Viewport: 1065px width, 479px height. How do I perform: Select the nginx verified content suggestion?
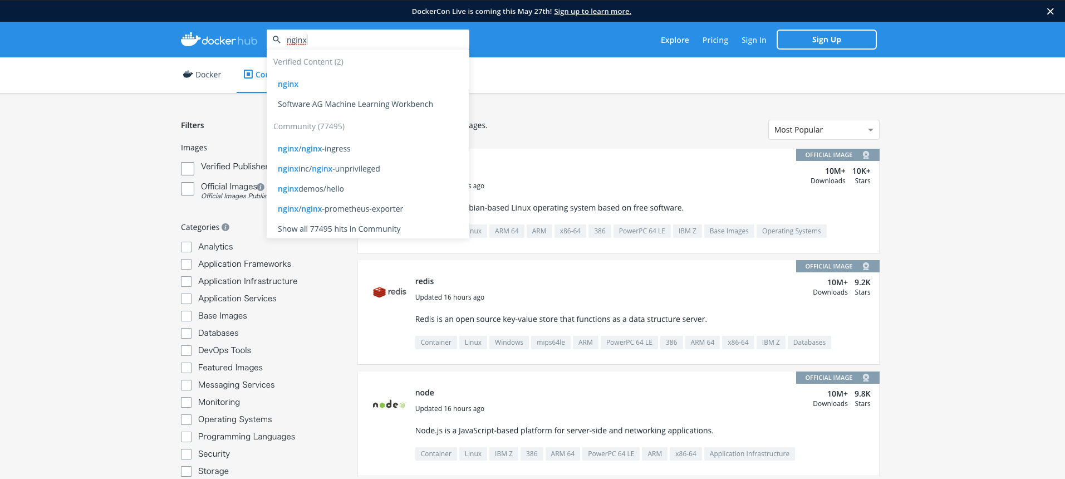[368, 84]
